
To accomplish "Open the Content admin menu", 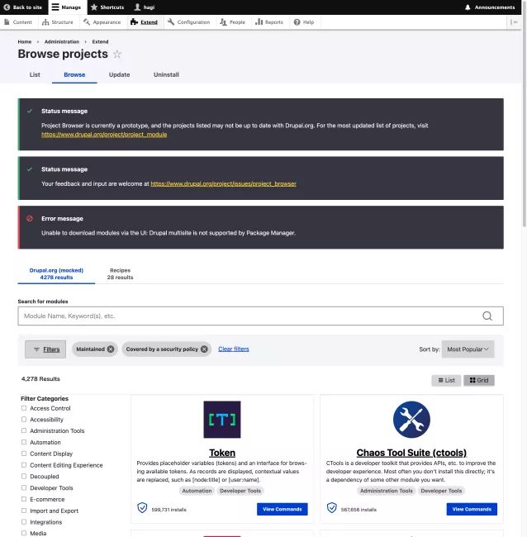I will [18, 22].
